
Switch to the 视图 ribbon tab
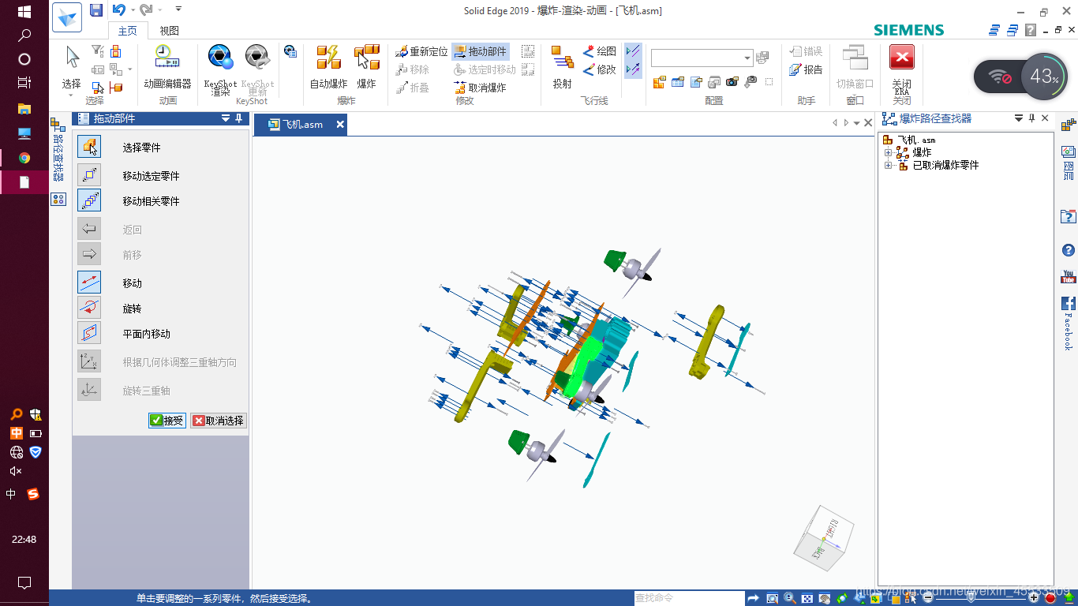click(x=169, y=31)
